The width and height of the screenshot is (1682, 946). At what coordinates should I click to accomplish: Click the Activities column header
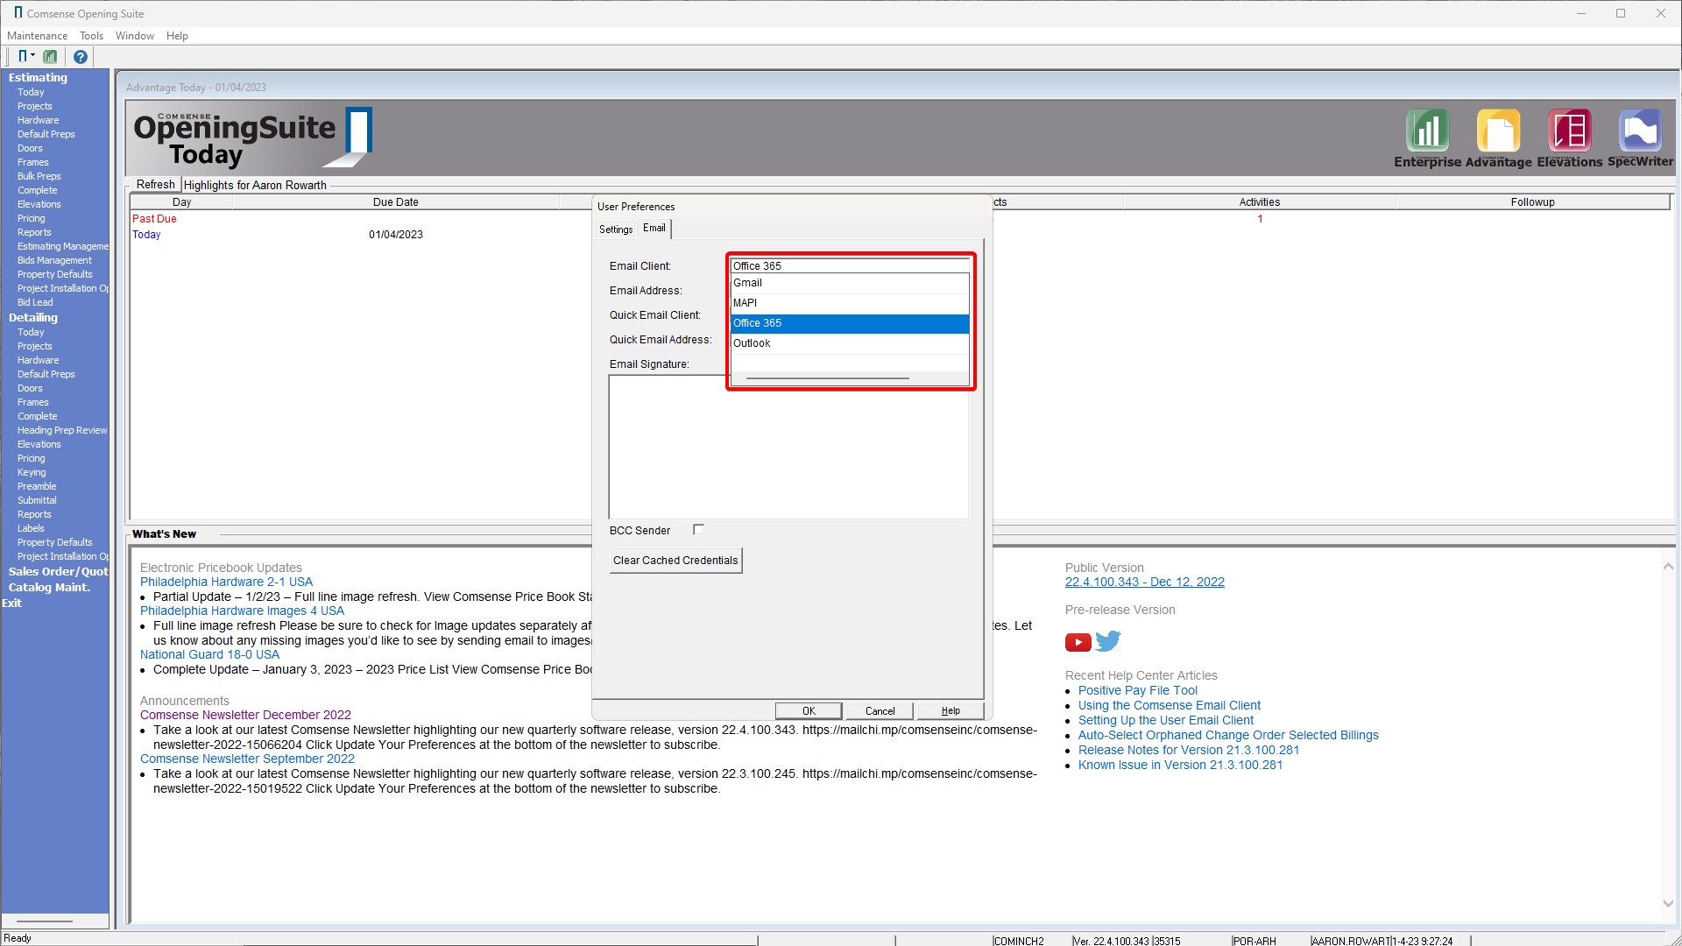pyautogui.click(x=1260, y=202)
